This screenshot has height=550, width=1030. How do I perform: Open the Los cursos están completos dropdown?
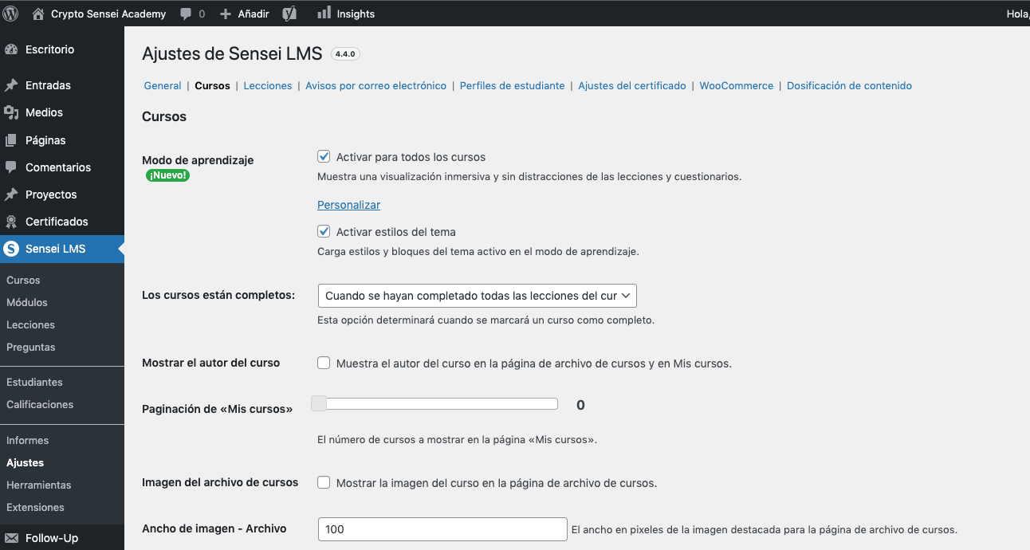tap(477, 296)
